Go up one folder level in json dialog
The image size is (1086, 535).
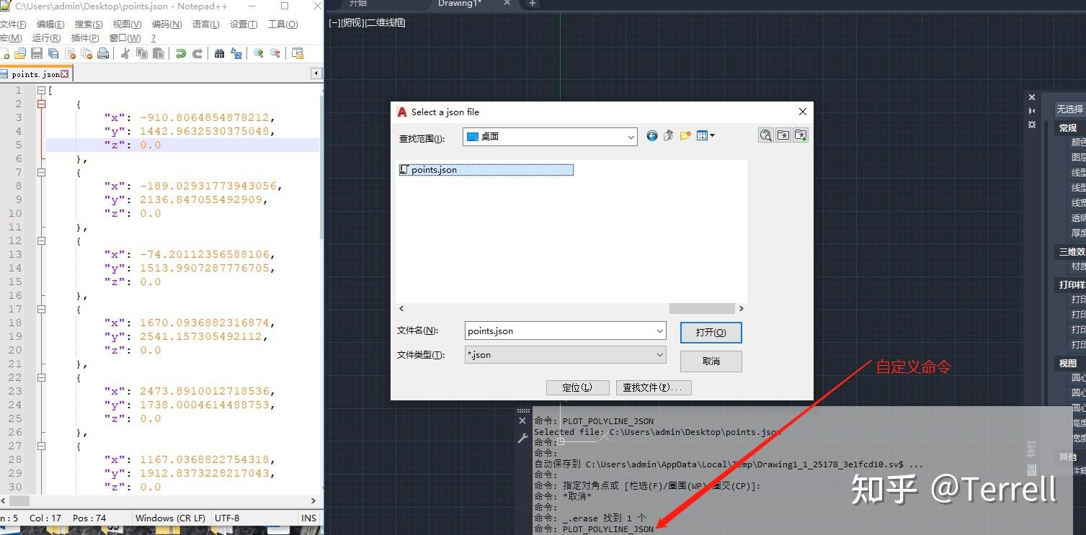[668, 135]
